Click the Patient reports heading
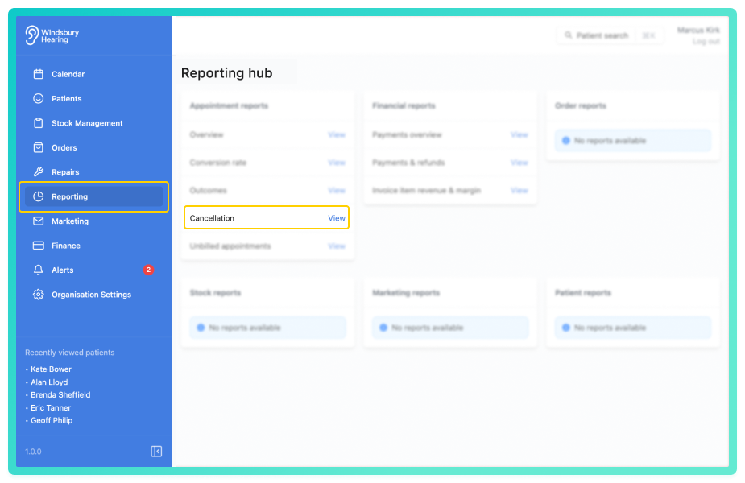The height and width of the screenshot is (483, 745). [x=583, y=292]
